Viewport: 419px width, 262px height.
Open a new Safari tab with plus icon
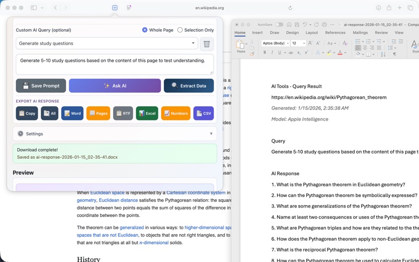tap(400, 8)
